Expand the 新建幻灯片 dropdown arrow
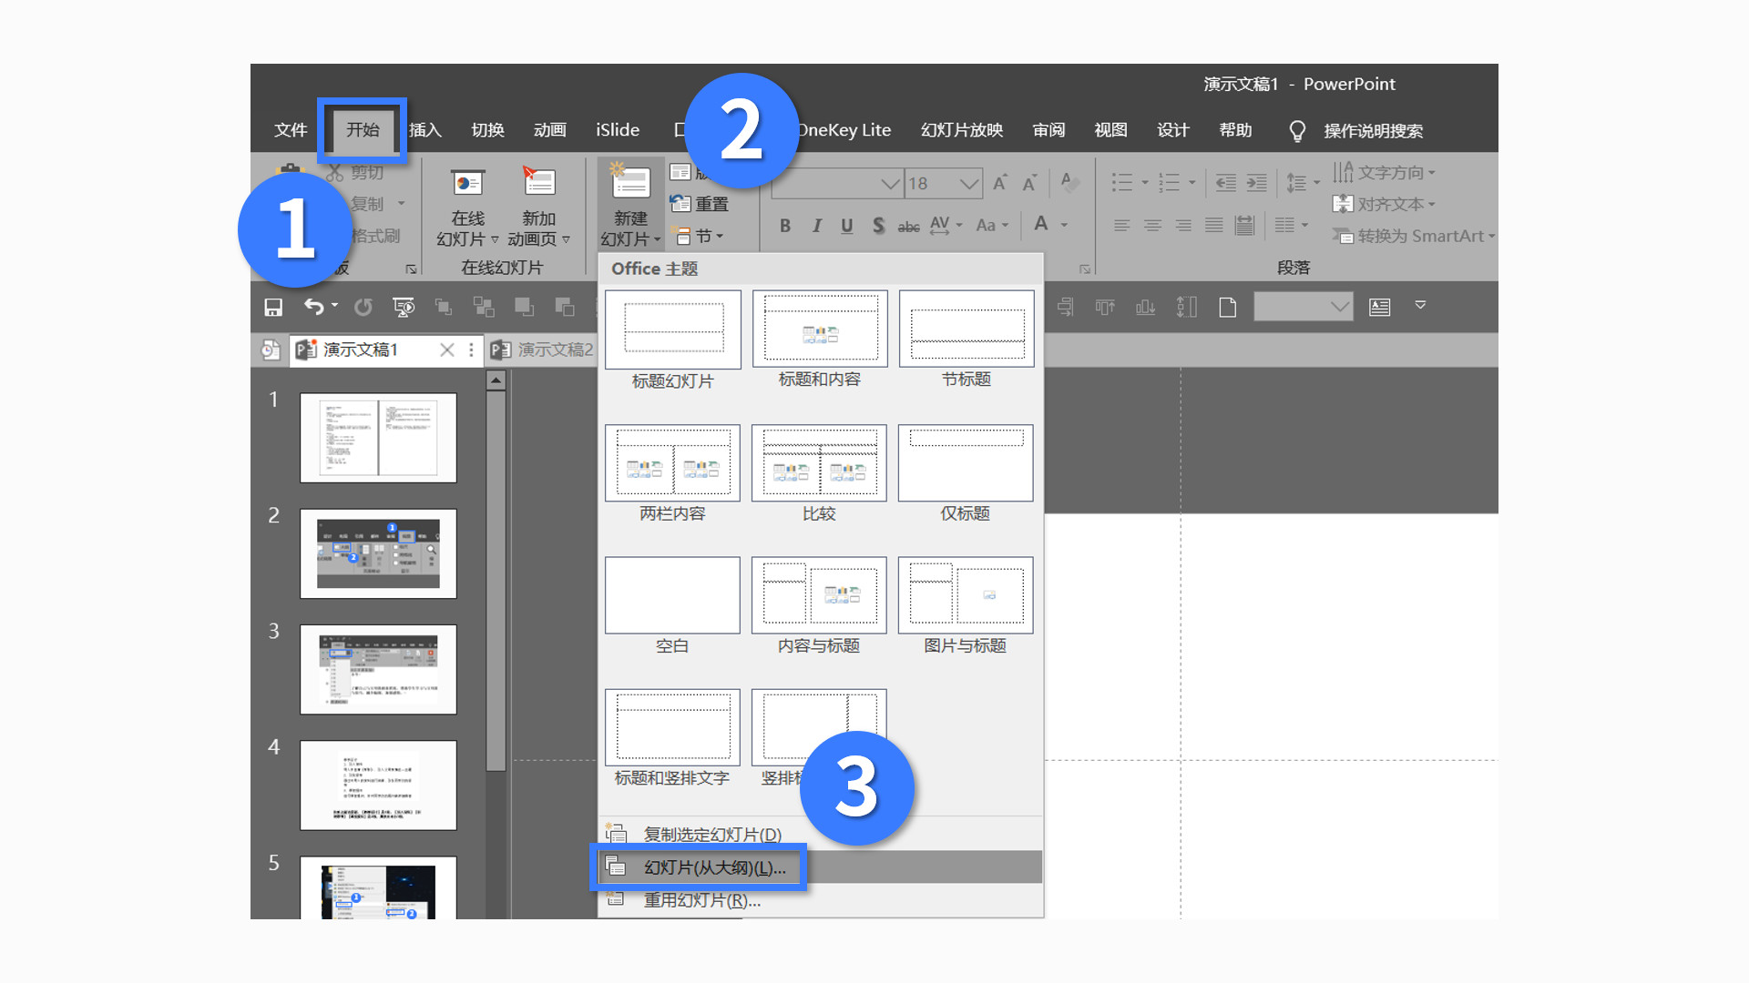Image resolution: width=1749 pixels, height=983 pixels. click(657, 240)
